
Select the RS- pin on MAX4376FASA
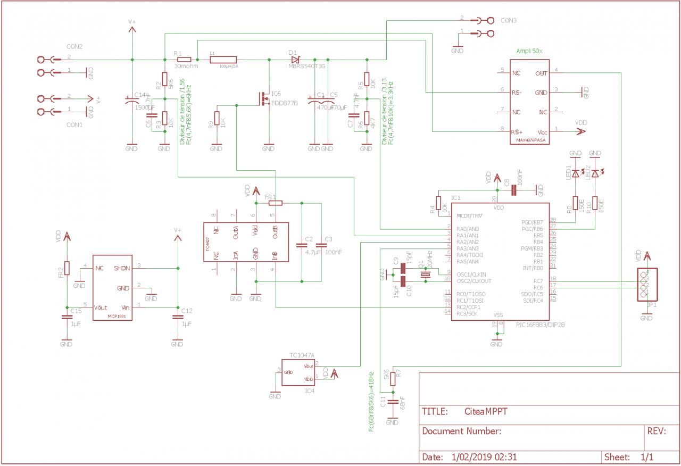pos(517,93)
